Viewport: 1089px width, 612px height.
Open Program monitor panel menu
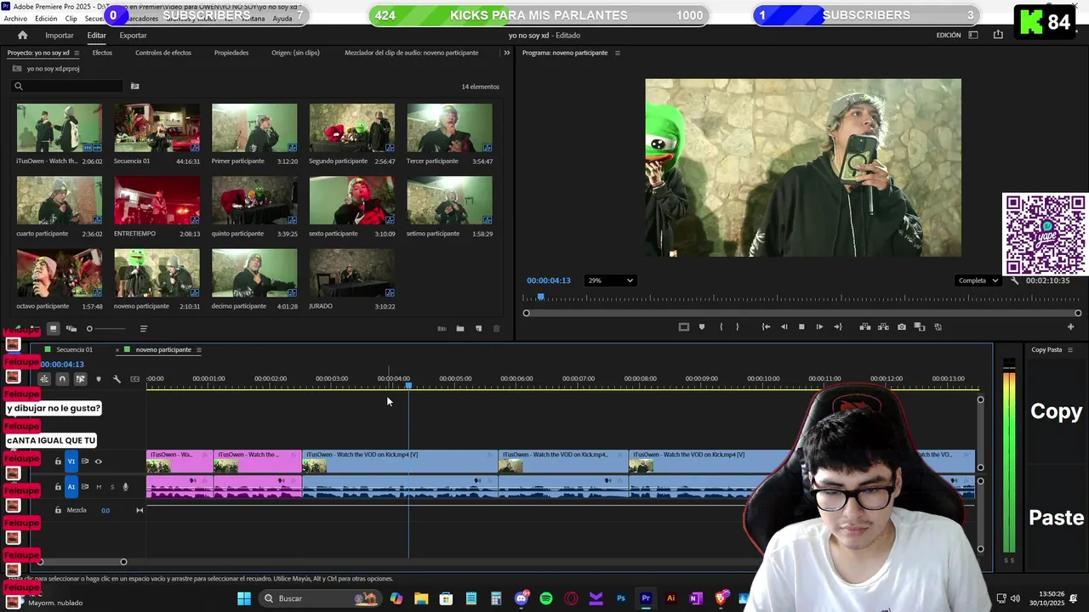tap(617, 53)
